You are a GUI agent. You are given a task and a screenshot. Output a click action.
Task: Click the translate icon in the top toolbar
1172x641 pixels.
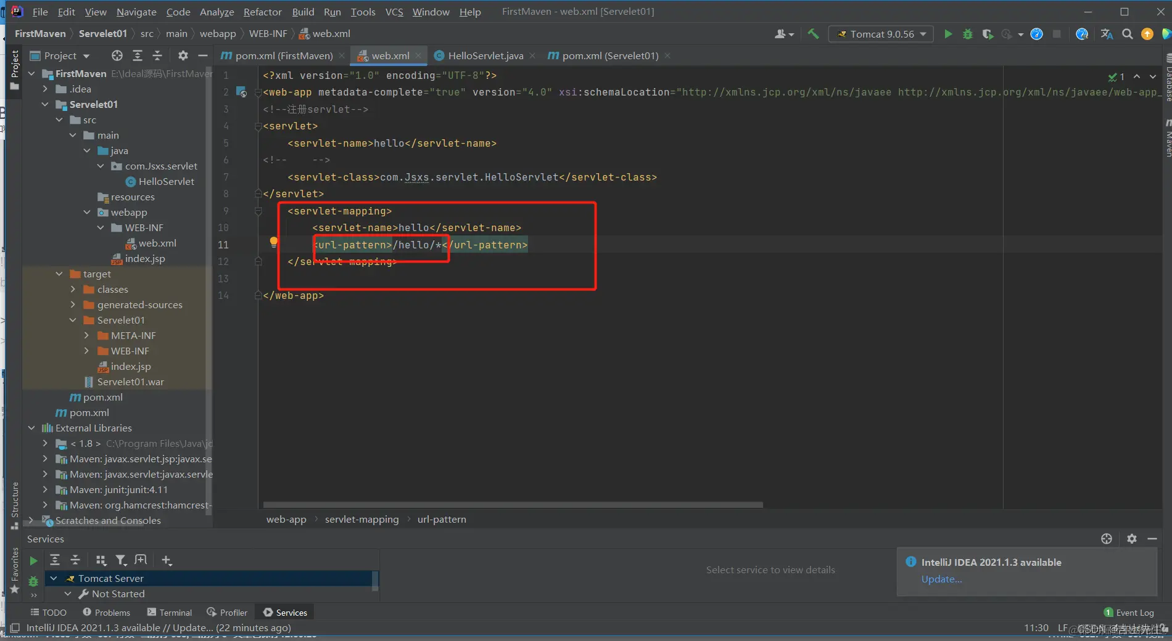pos(1107,34)
